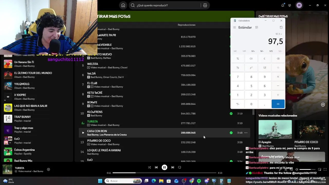Viewport: 329px width, 185px height.
Task: Click Calculator percent key
Action: pyautogui.click(x=238, y=59)
